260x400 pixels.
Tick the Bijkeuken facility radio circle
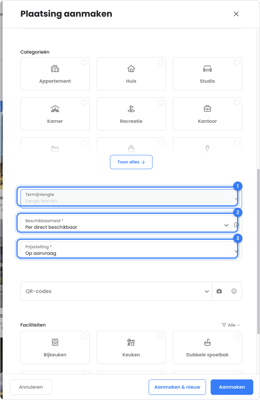coord(84,336)
